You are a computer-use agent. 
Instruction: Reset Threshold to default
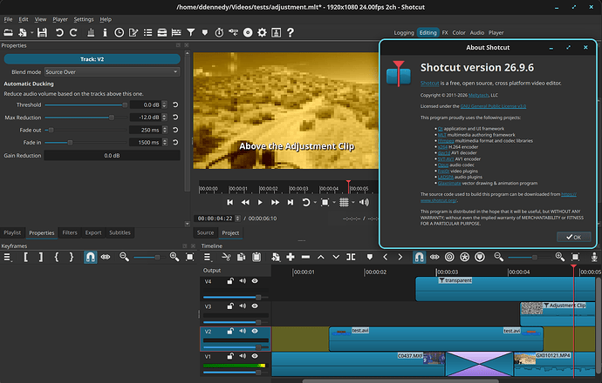pos(175,104)
